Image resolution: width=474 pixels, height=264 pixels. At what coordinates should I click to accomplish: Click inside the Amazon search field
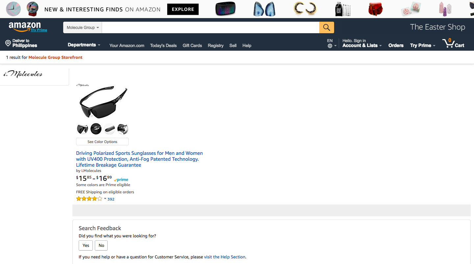(x=211, y=28)
